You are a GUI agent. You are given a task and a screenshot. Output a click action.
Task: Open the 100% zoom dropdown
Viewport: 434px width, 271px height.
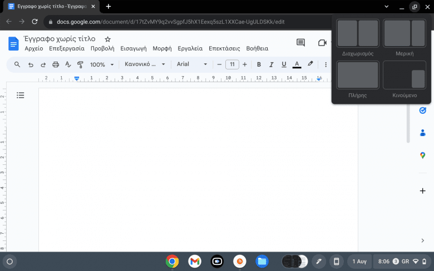pos(101,64)
